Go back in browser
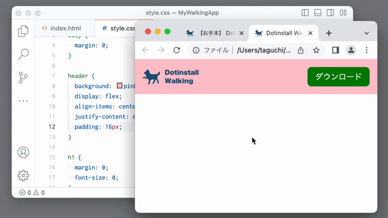This screenshot has height=218, width=388. (x=145, y=50)
